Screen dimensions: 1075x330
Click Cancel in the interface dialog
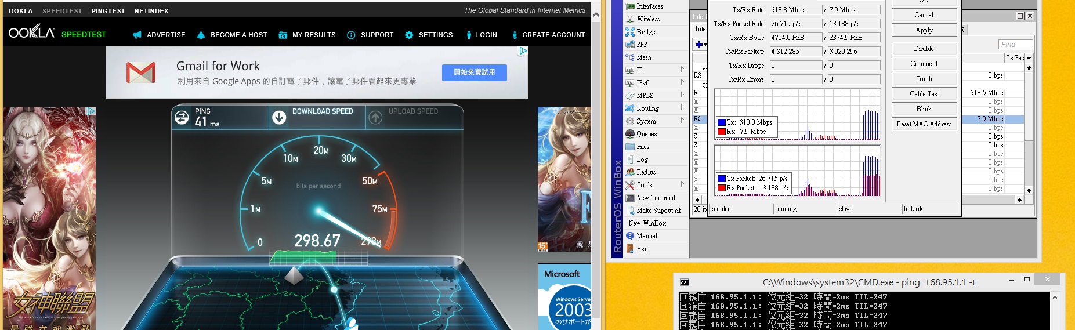(x=924, y=15)
